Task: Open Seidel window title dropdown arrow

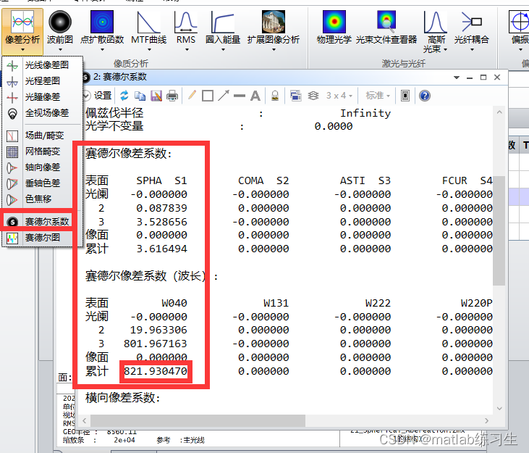Action: 457,78
